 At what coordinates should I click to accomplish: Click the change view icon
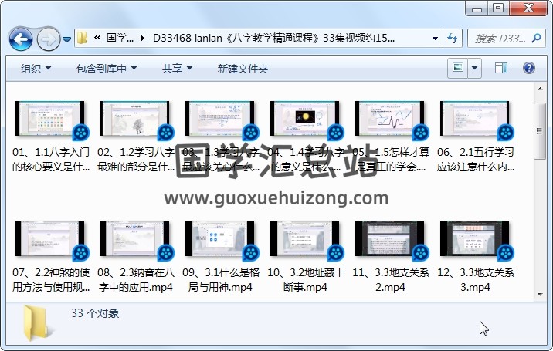[458, 68]
